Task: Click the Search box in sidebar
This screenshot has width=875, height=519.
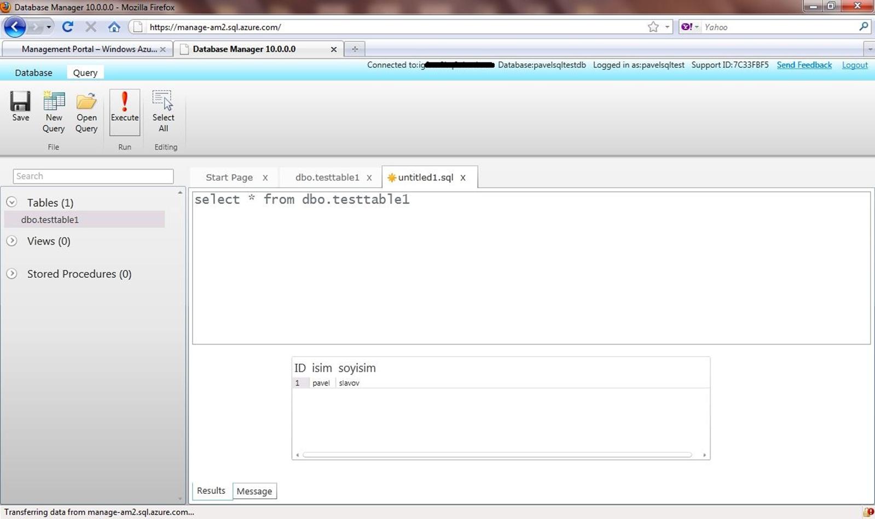Action: click(93, 176)
